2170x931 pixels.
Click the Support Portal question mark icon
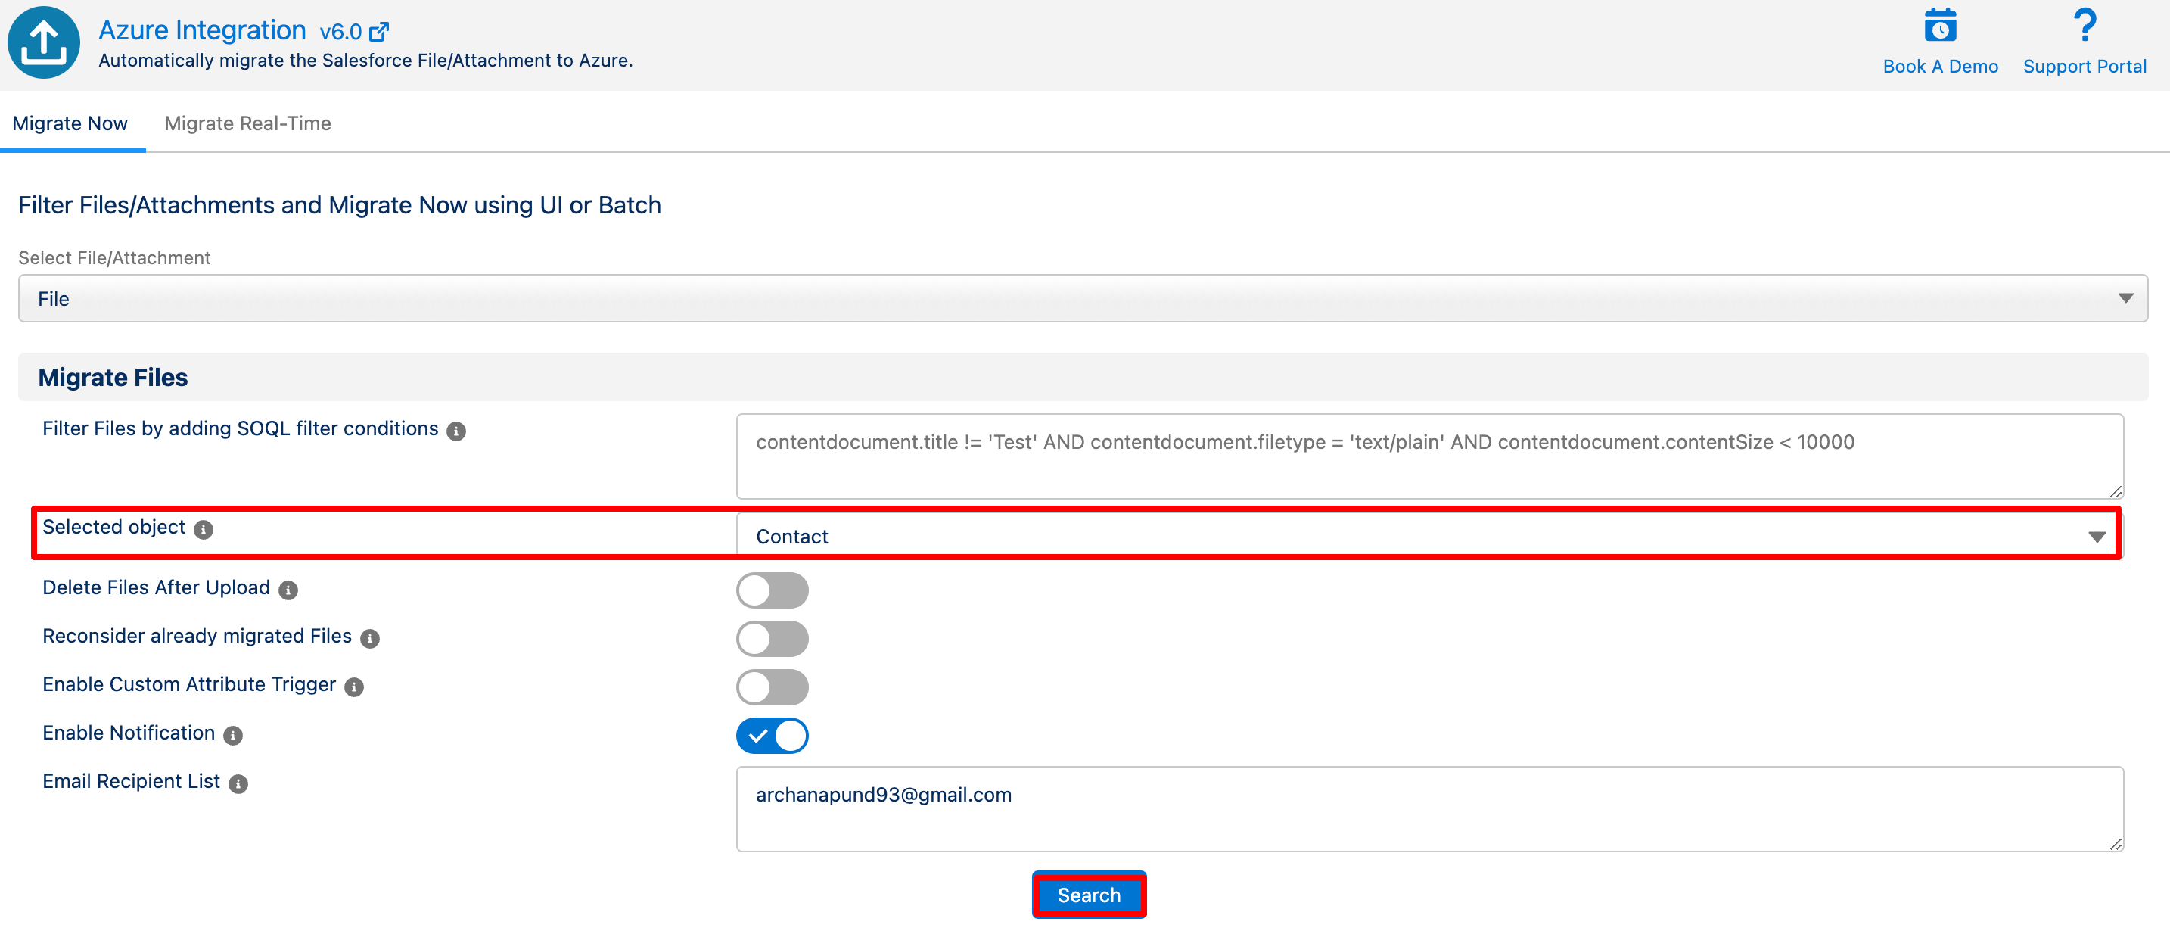pyautogui.click(x=2084, y=26)
